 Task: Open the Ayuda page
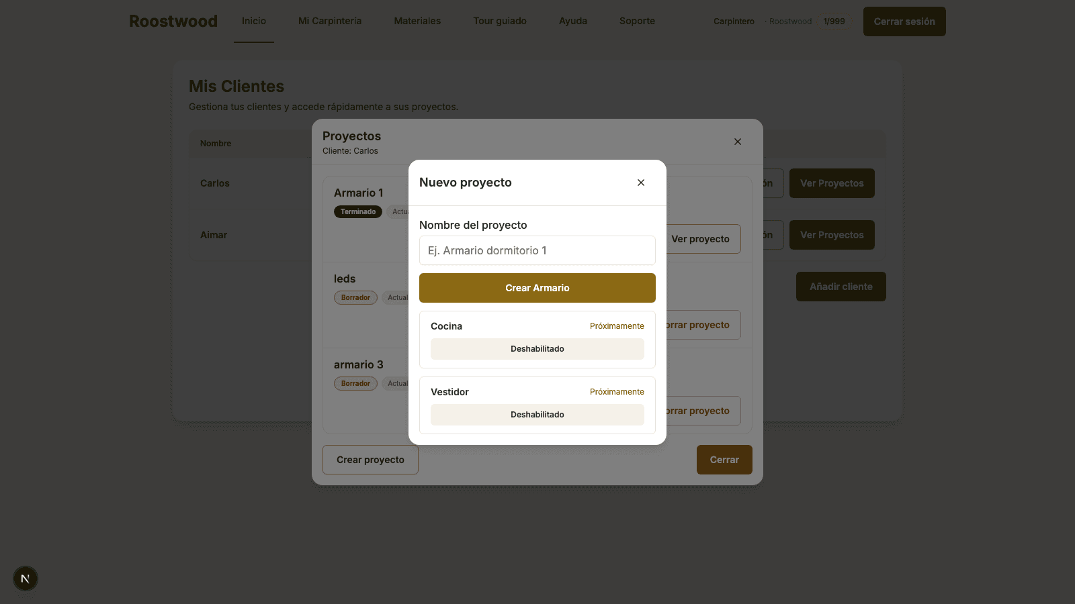point(573,21)
